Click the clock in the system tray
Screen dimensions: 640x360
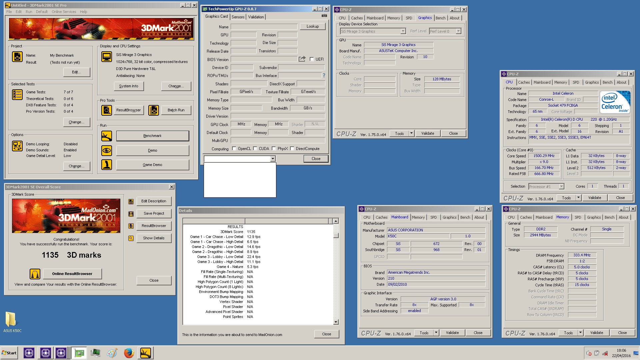[x=621, y=353]
